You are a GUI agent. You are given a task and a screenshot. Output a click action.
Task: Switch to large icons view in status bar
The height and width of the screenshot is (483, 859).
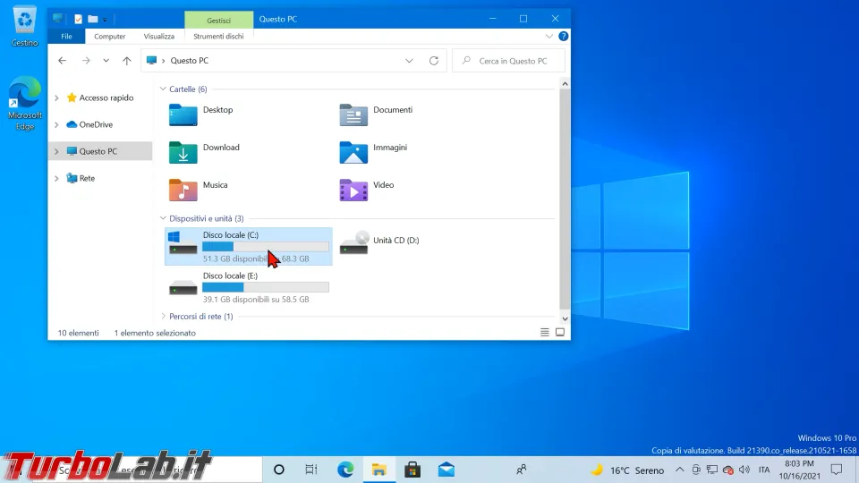click(x=560, y=333)
